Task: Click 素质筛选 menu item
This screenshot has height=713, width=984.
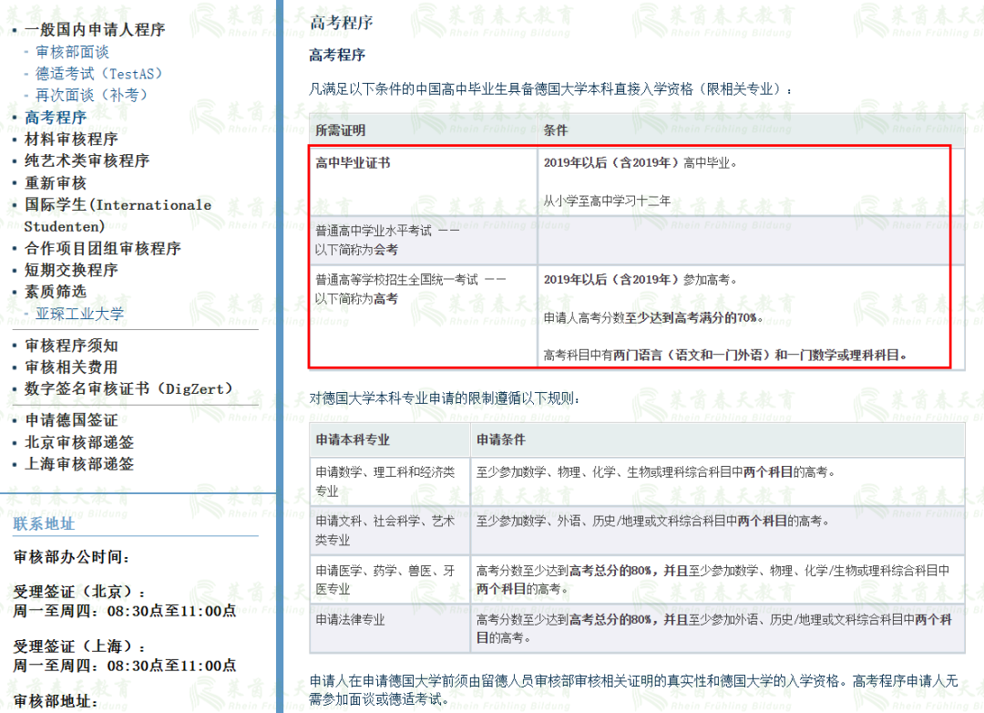Action: (56, 292)
